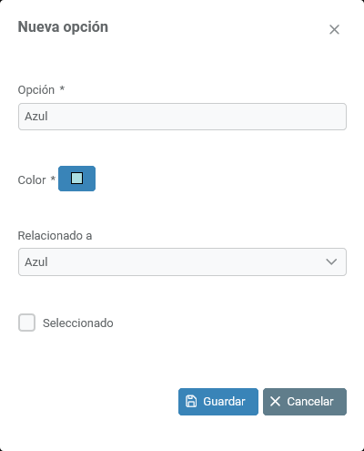Viewport: 364px width, 451px height.
Task: Save the new option with Guardar
Action: 218,402
